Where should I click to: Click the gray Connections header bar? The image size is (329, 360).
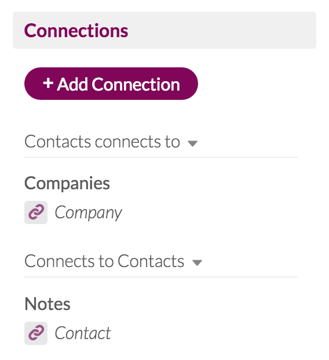point(164,30)
